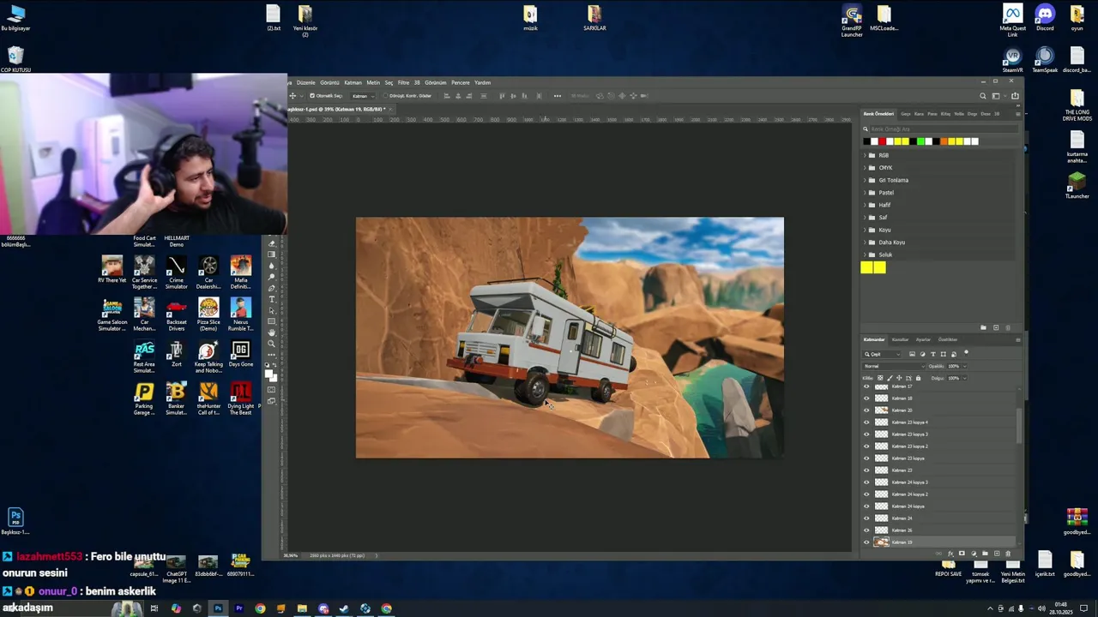Open the Düzenle menu

pos(306,83)
